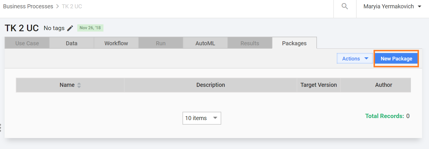Screen dimensions: 429x149
Task: Click the vertical dots handle at left edge
Action: pos(1,128)
